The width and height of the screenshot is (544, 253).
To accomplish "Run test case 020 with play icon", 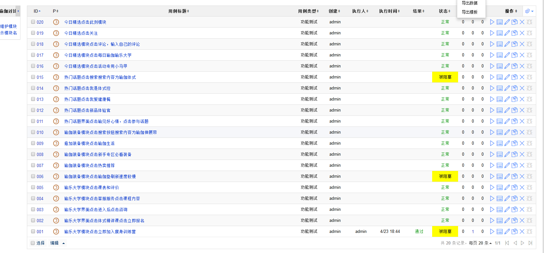I will [492, 22].
